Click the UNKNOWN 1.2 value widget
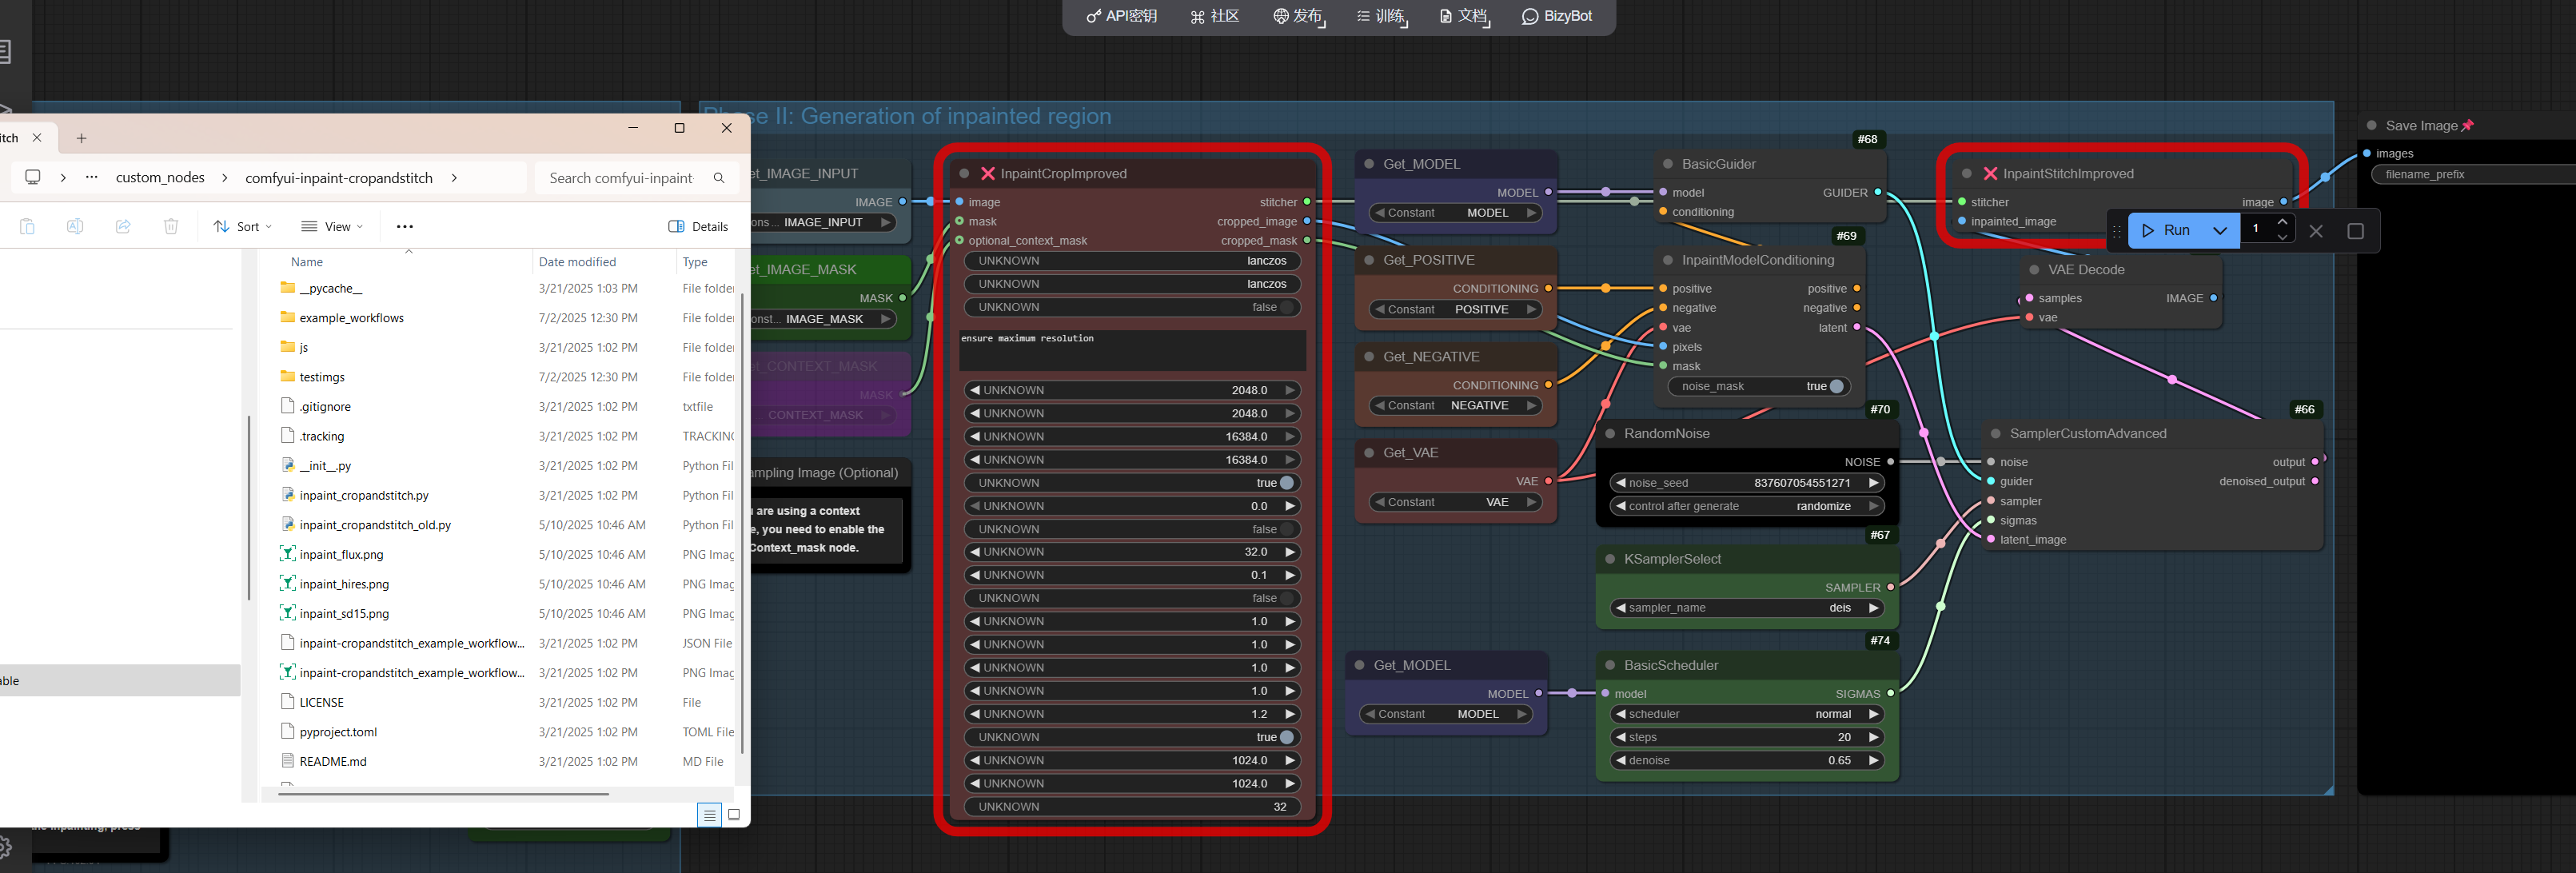 [1132, 714]
